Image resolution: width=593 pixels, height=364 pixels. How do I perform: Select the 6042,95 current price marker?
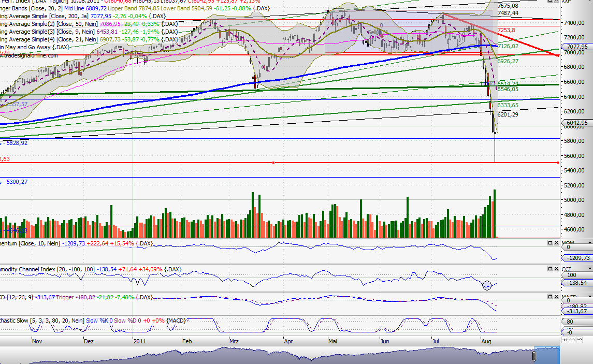point(576,123)
